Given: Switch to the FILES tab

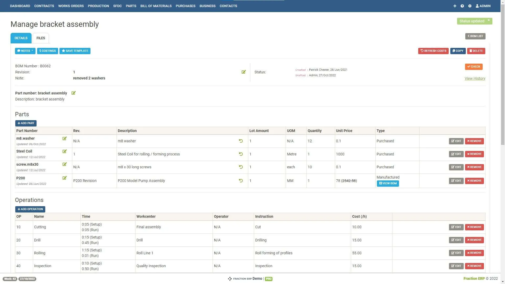Looking at the screenshot, I should (x=41, y=38).
